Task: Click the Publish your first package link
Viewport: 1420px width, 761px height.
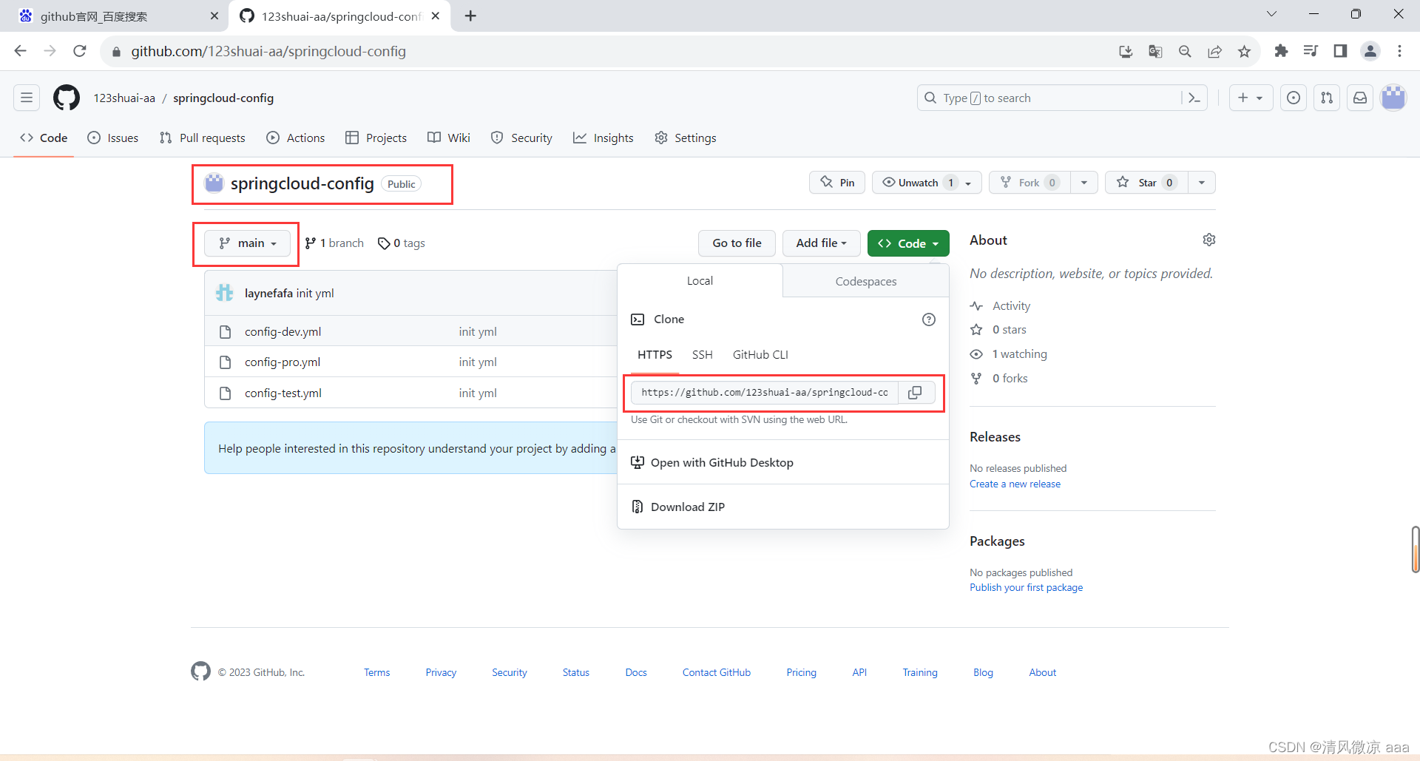Action: click(1026, 587)
